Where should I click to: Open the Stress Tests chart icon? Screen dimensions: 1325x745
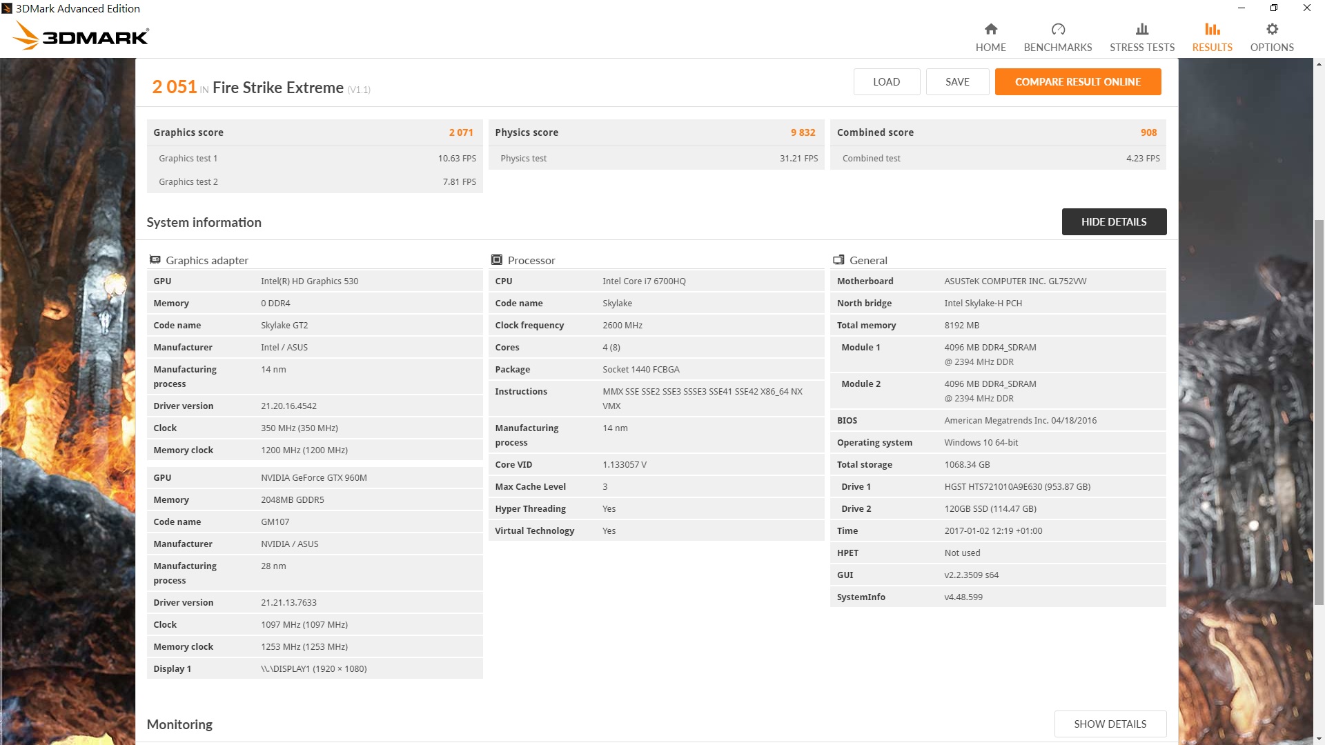click(x=1142, y=29)
